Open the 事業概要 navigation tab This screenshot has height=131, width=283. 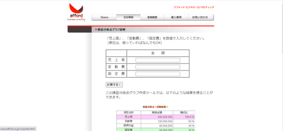click(152, 17)
